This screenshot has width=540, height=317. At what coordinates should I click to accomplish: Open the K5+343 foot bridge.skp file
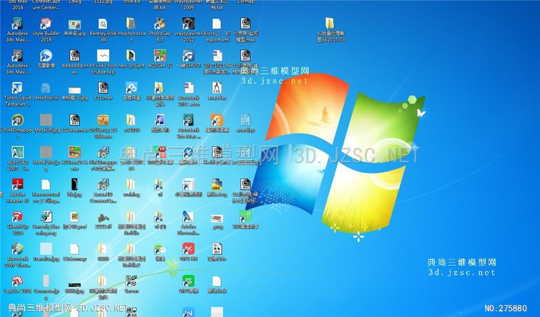[x=103, y=56]
